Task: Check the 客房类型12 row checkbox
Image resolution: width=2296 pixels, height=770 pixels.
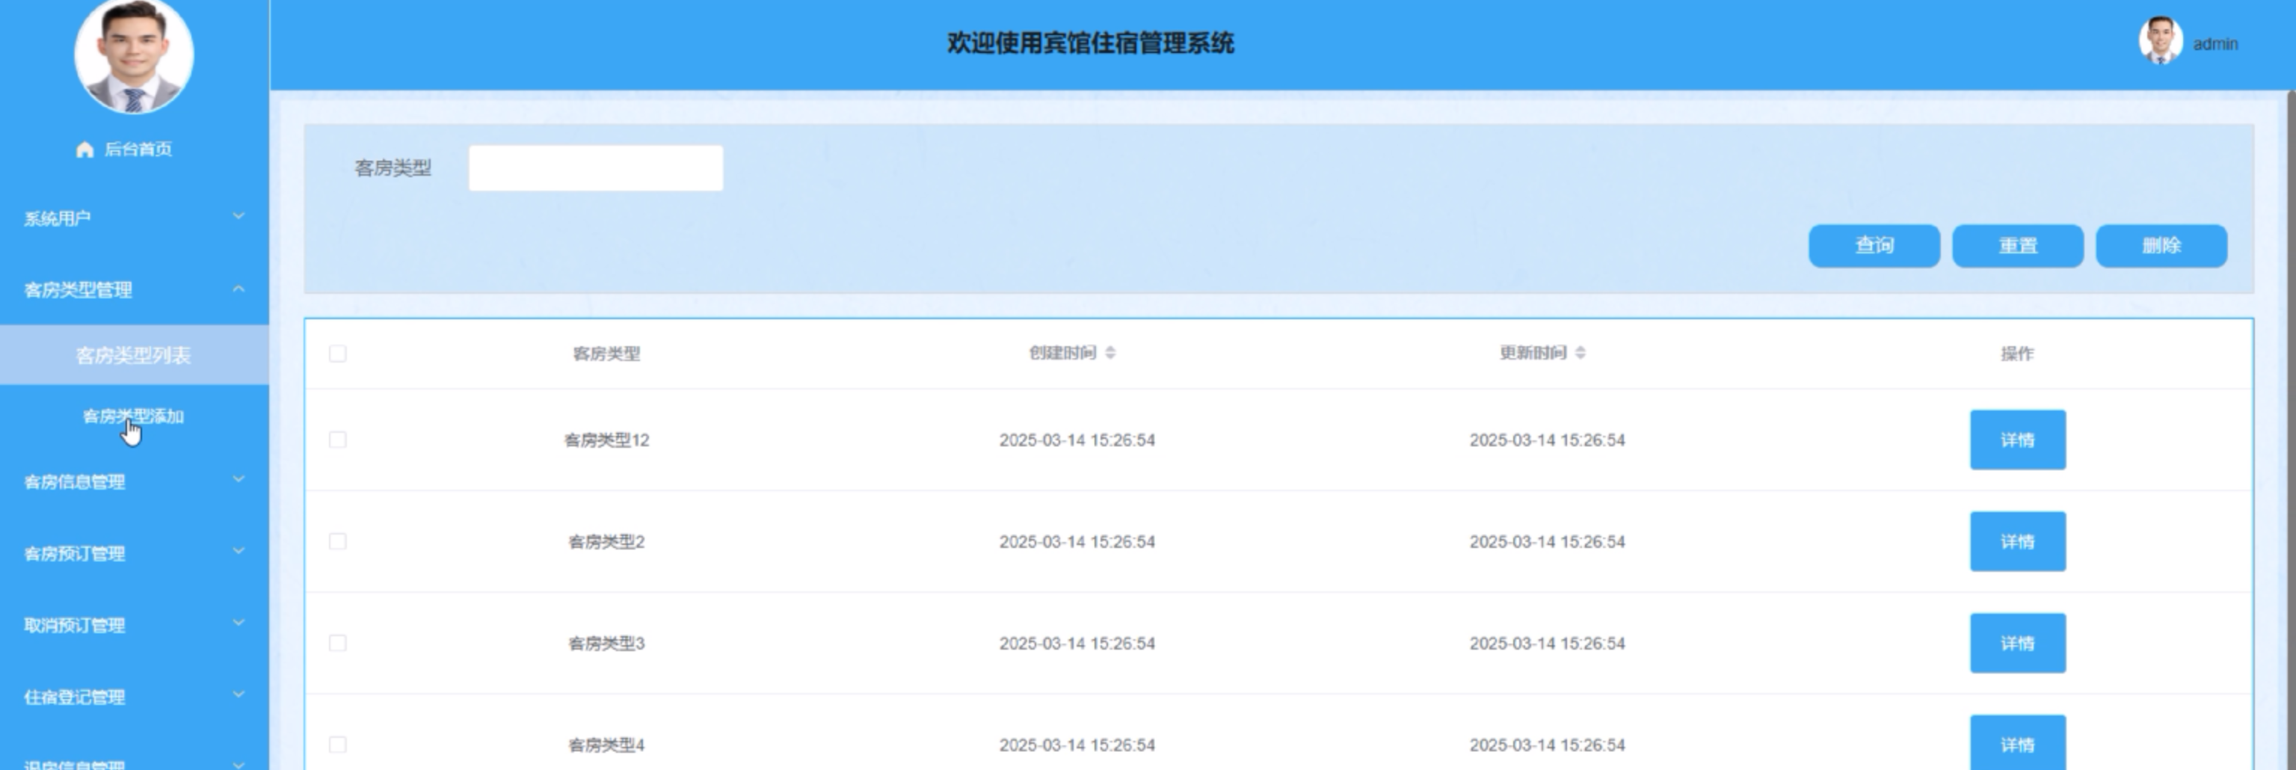Action: [338, 440]
